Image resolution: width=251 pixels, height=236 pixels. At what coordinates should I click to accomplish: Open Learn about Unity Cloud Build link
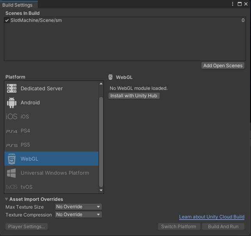(x=212, y=217)
